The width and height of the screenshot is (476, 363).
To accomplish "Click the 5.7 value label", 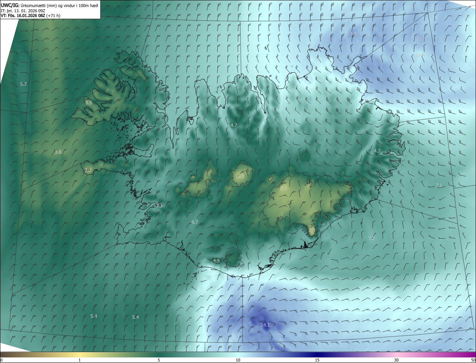I will [x=23, y=84].
